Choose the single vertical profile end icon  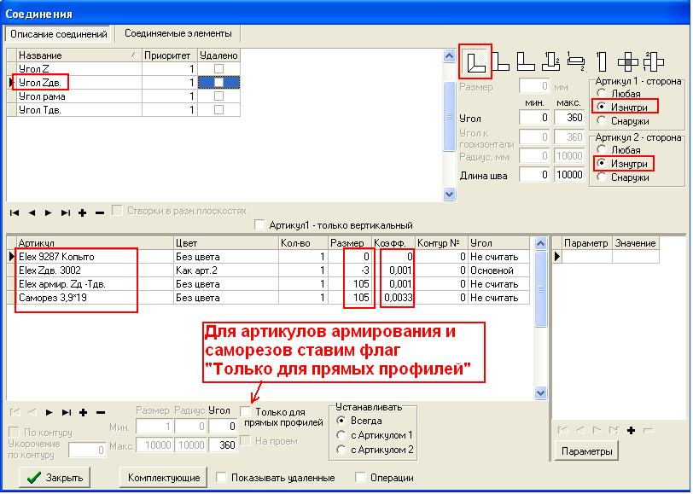click(601, 62)
